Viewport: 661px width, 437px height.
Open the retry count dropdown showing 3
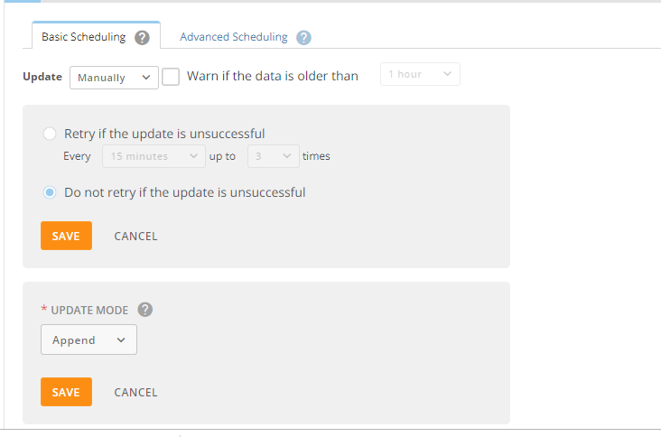click(x=274, y=156)
